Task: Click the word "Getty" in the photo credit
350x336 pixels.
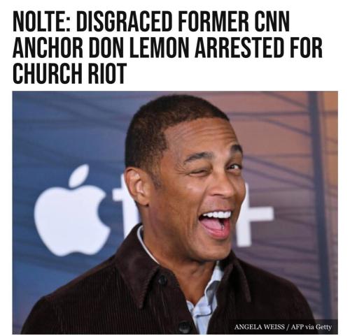Action: 323,327
